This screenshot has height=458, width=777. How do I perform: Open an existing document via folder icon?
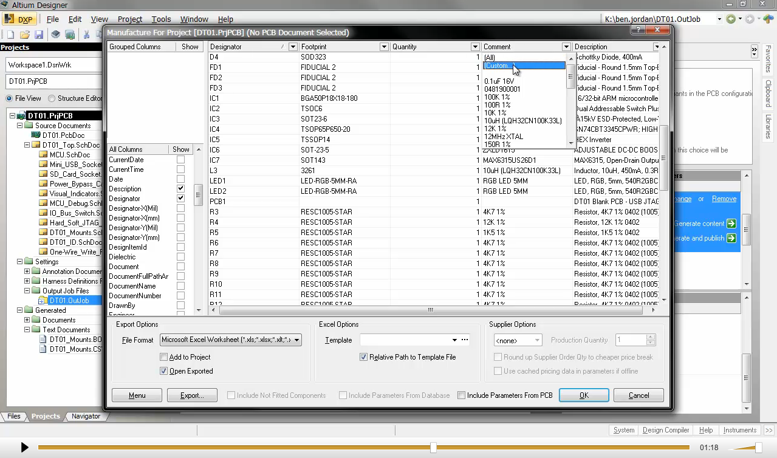25,35
